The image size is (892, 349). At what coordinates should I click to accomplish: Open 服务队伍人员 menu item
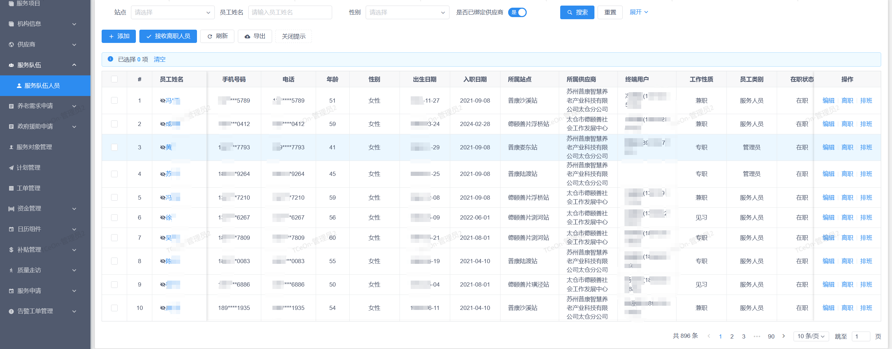click(x=45, y=86)
